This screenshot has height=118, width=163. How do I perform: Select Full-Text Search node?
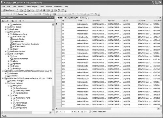point(19,47)
